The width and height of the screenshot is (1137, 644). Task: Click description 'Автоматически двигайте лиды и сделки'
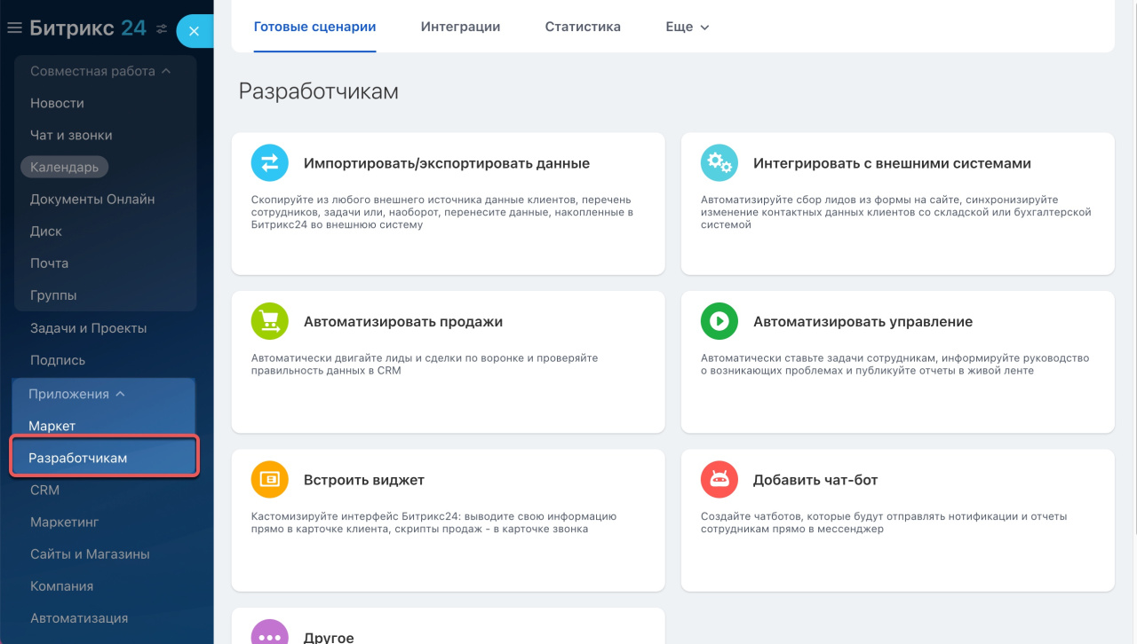(425, 364)
